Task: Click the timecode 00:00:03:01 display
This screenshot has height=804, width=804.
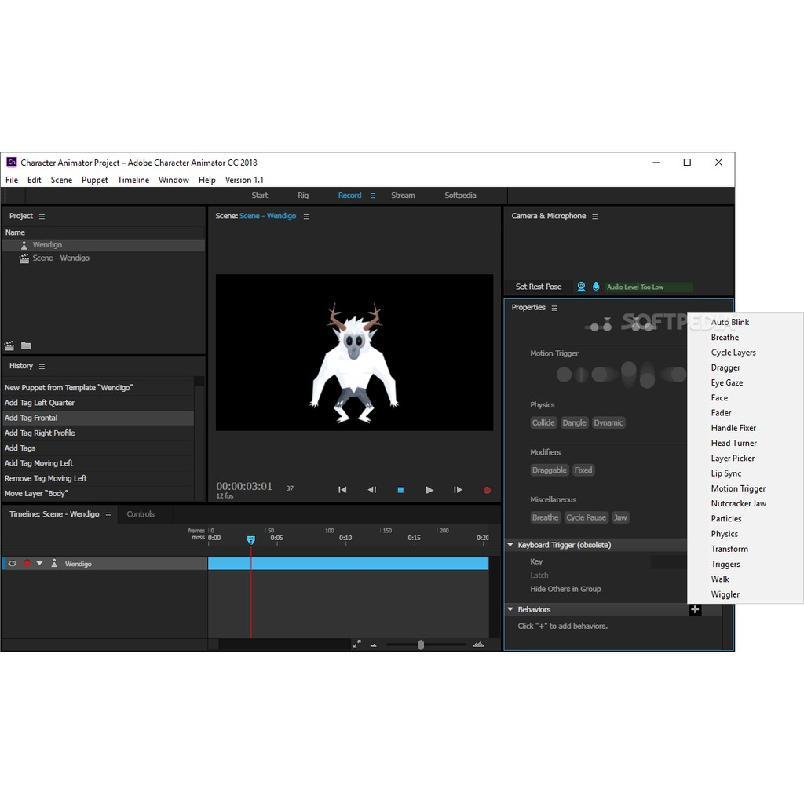Action: tap(244, 486)
